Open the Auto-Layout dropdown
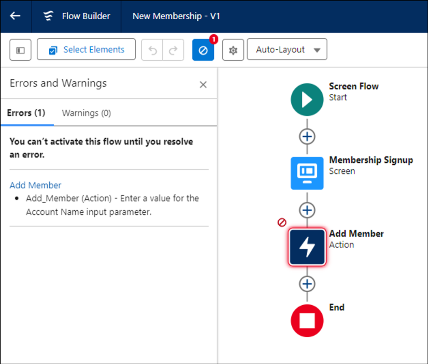 287,50
